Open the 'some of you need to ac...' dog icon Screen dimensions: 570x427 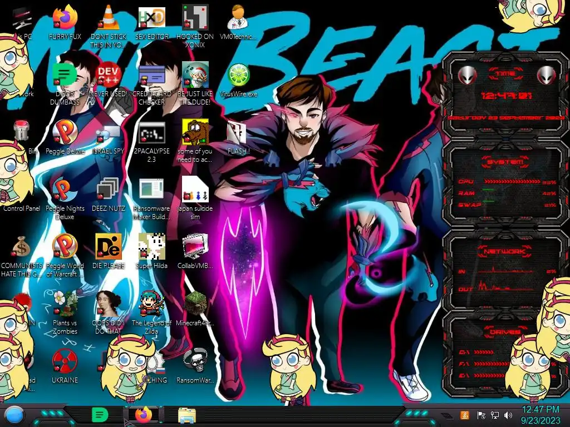[x=195, y=132]
